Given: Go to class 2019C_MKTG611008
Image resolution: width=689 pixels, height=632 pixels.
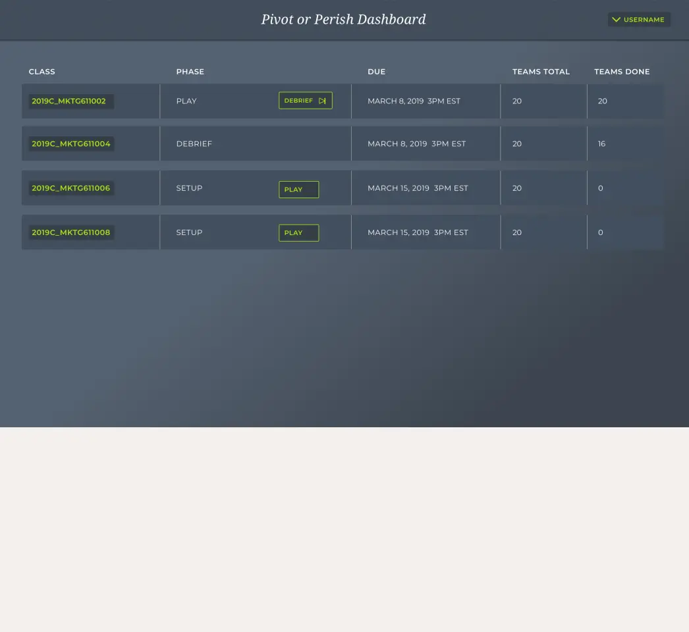Looking at the screenshot, I should coord(71,232).
